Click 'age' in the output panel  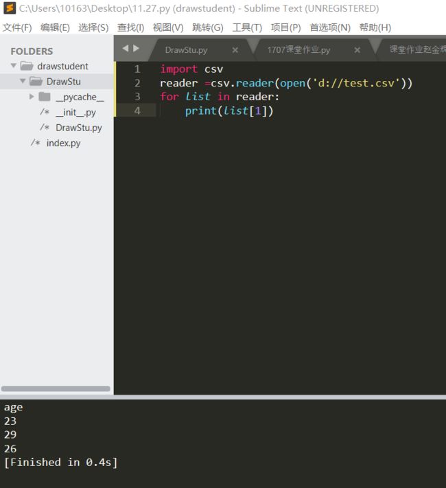point(14,408)
